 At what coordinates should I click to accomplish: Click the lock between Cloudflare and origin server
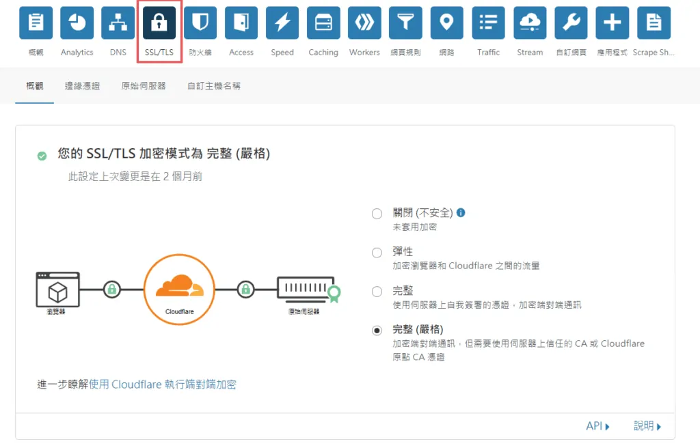[x=245, y=290]
